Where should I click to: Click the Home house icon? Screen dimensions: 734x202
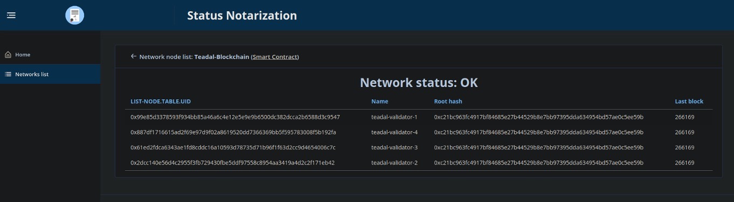click(8, 55)
